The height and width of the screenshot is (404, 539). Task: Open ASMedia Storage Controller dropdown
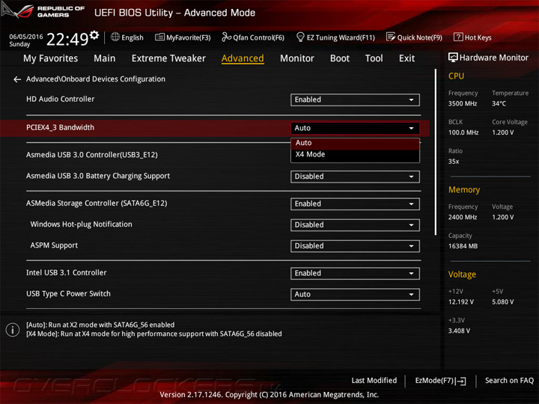click(355, 204)
